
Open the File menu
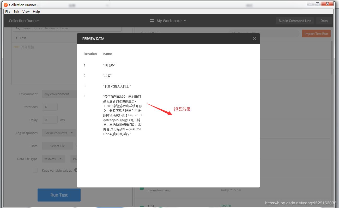pos(8,11)
